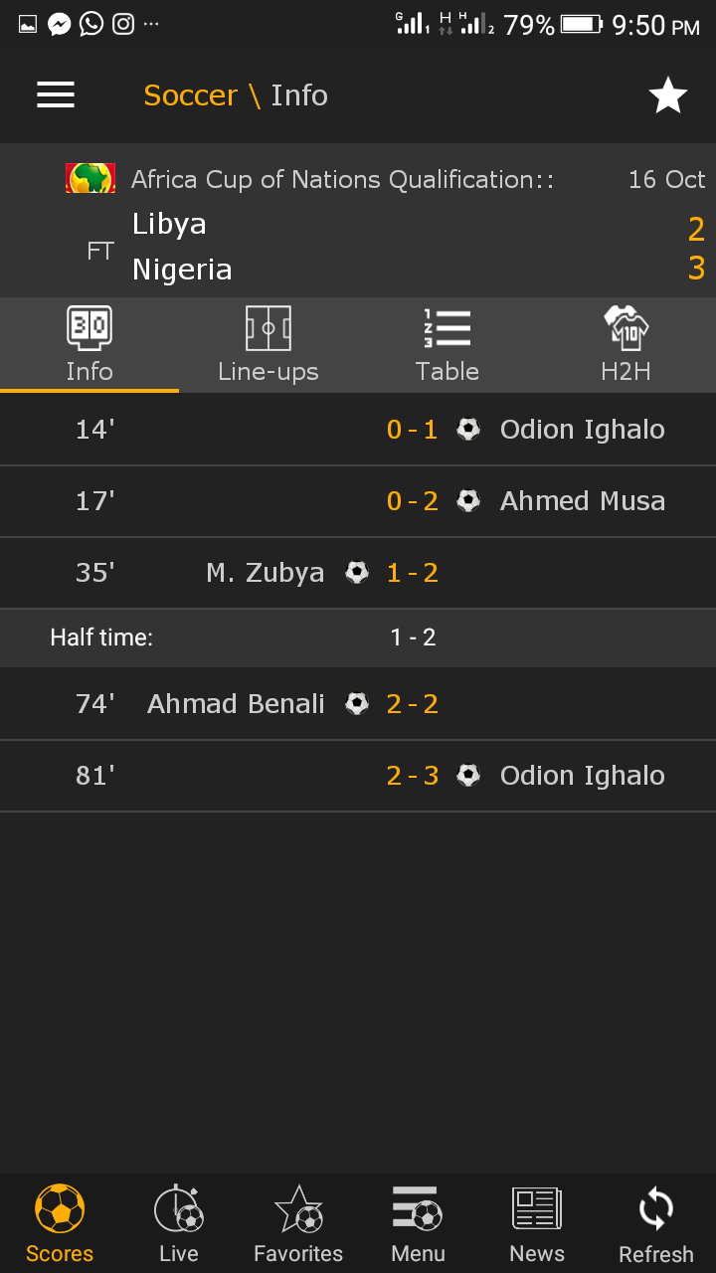
Task: Refresh the match data
Action: 656,1223
